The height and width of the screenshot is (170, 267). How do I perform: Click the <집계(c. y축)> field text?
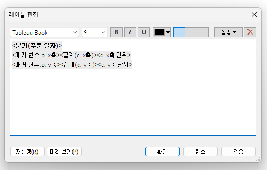coord(79,65)
